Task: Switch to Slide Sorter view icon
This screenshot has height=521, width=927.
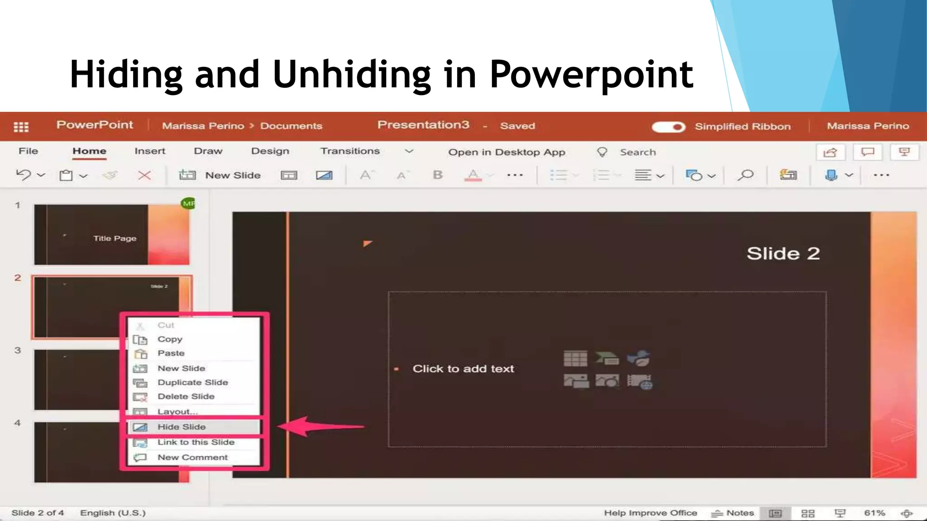Action: click(808, 513)
